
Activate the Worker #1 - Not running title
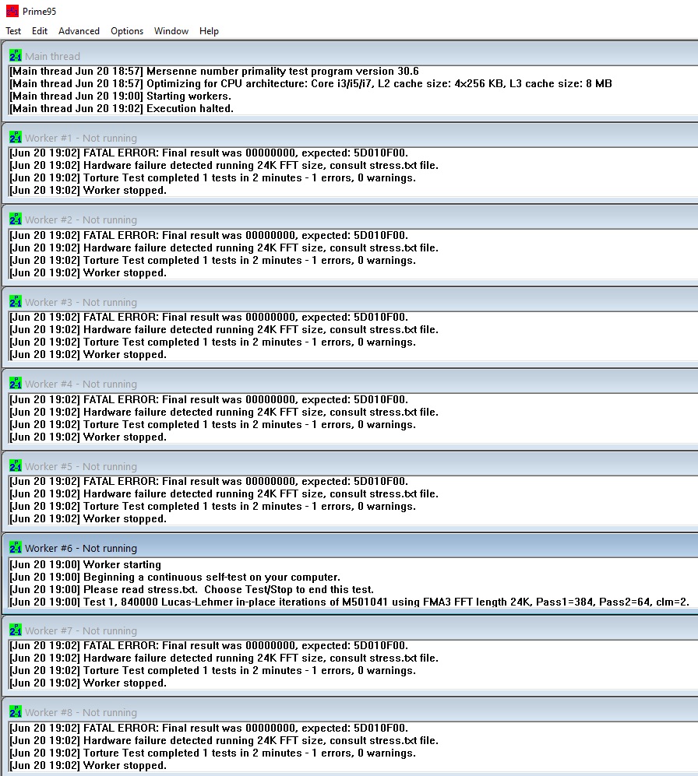click(81, 138)
